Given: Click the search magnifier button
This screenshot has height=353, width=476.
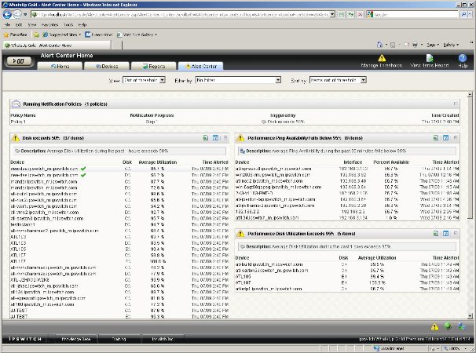Looking at the screenshot, I should (x=463, y=14).
